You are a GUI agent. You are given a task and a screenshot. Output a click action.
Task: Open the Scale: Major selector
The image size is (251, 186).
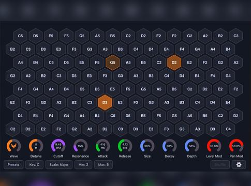[x=59, y=165]
